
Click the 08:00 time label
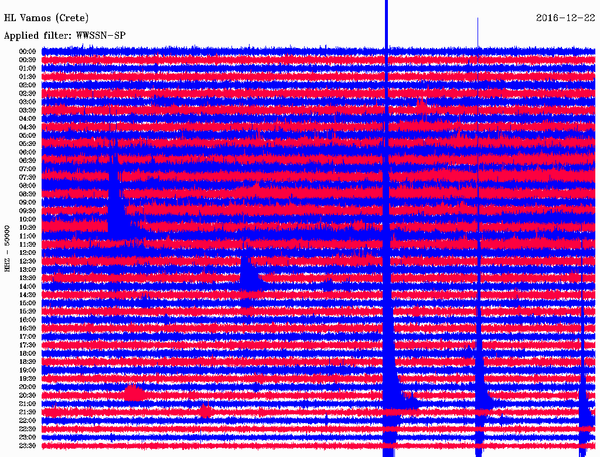28,186
